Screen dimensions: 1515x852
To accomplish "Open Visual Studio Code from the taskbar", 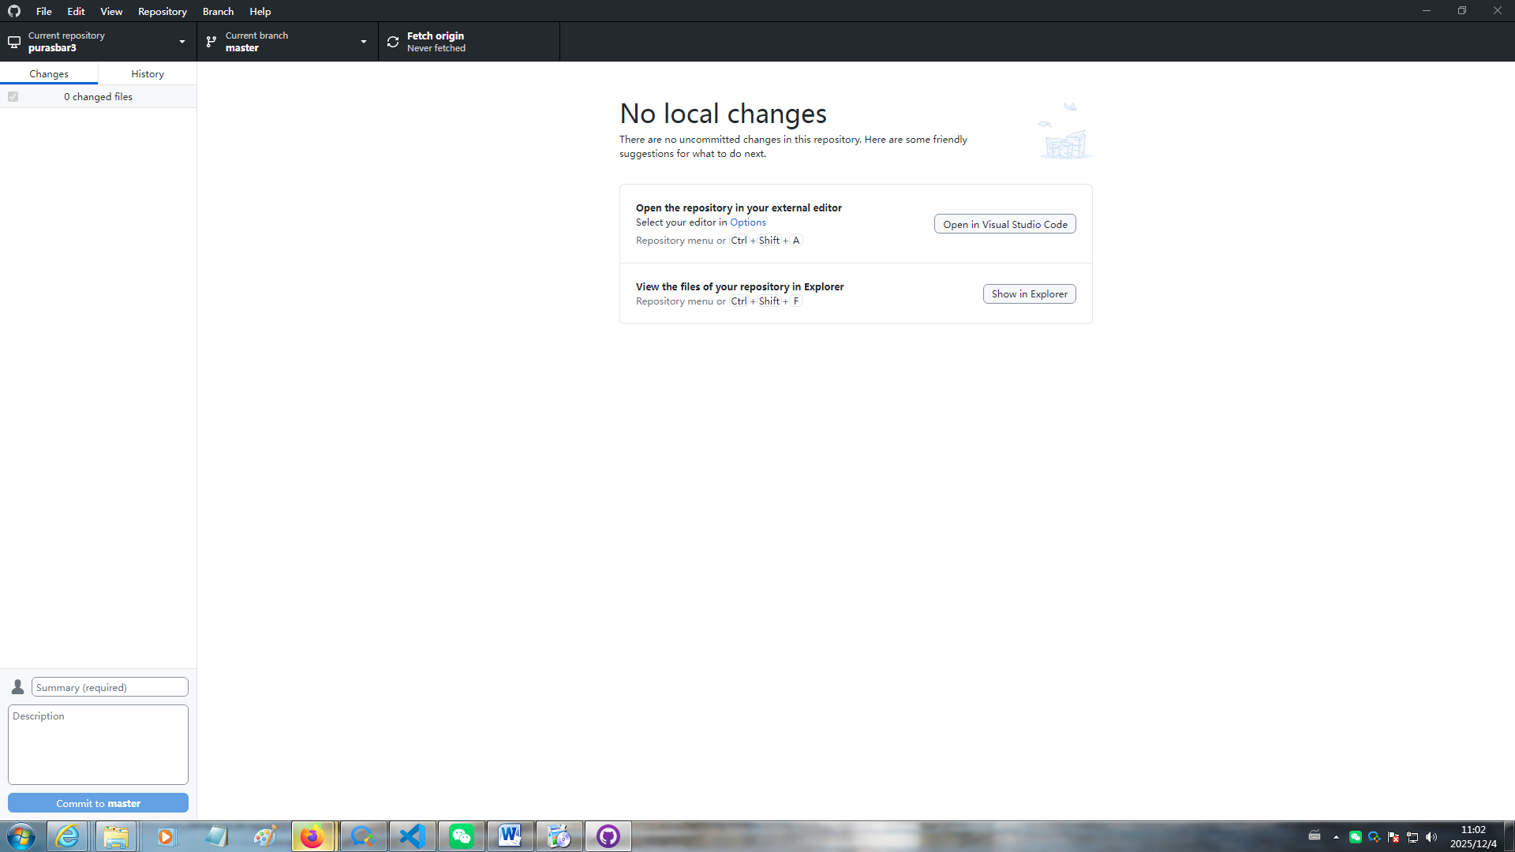I will tap(412, 836).
